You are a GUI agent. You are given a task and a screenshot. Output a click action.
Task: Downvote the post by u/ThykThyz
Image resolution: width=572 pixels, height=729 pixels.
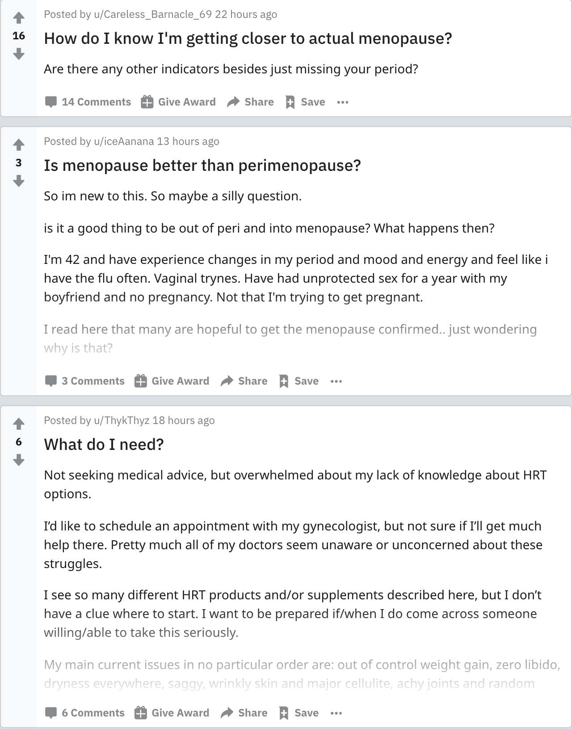[x=18, y=460]
